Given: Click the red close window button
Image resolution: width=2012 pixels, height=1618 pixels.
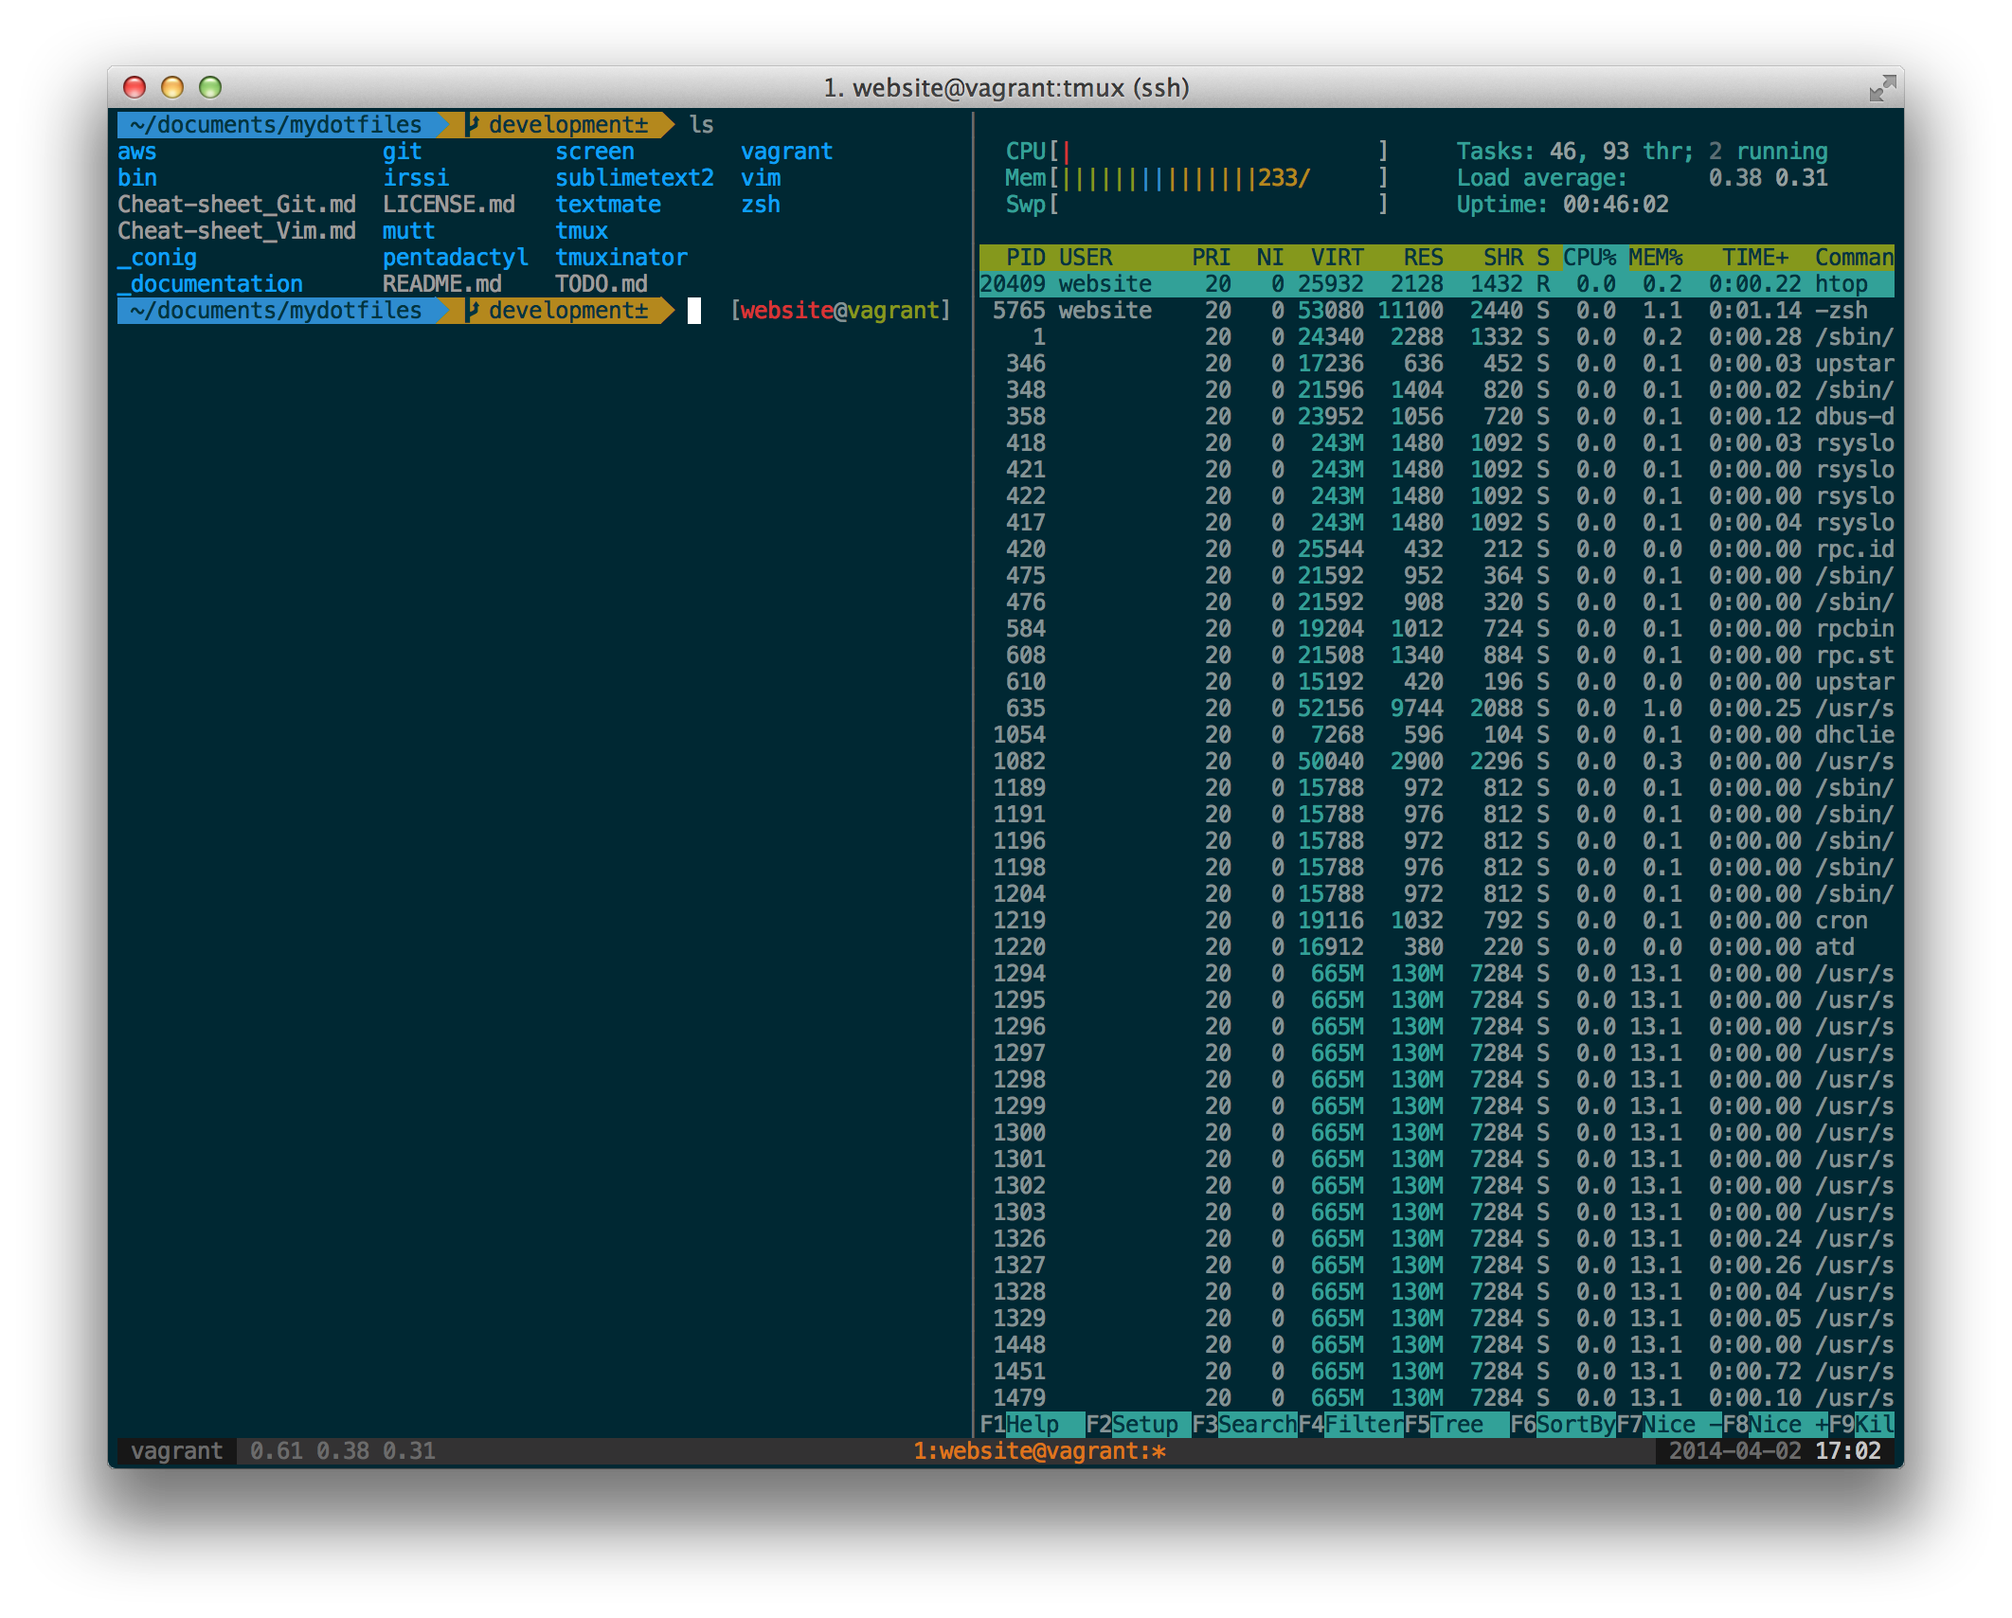Looking at the screenshot, I should (135, 87).
